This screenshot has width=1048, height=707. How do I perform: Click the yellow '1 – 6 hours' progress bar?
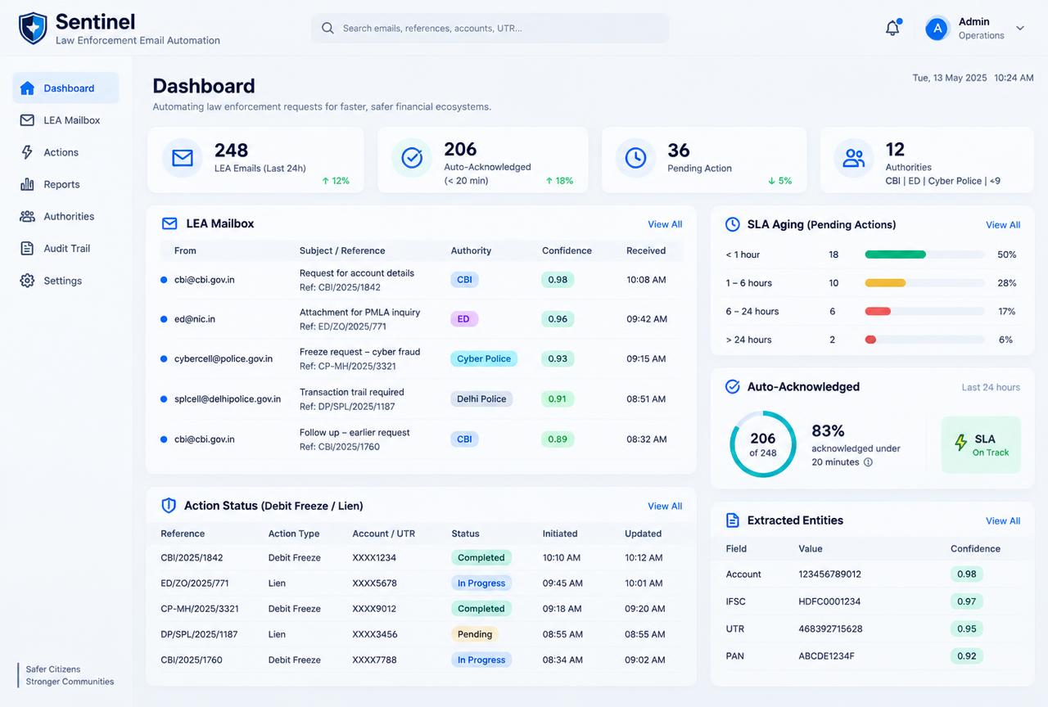885,283
